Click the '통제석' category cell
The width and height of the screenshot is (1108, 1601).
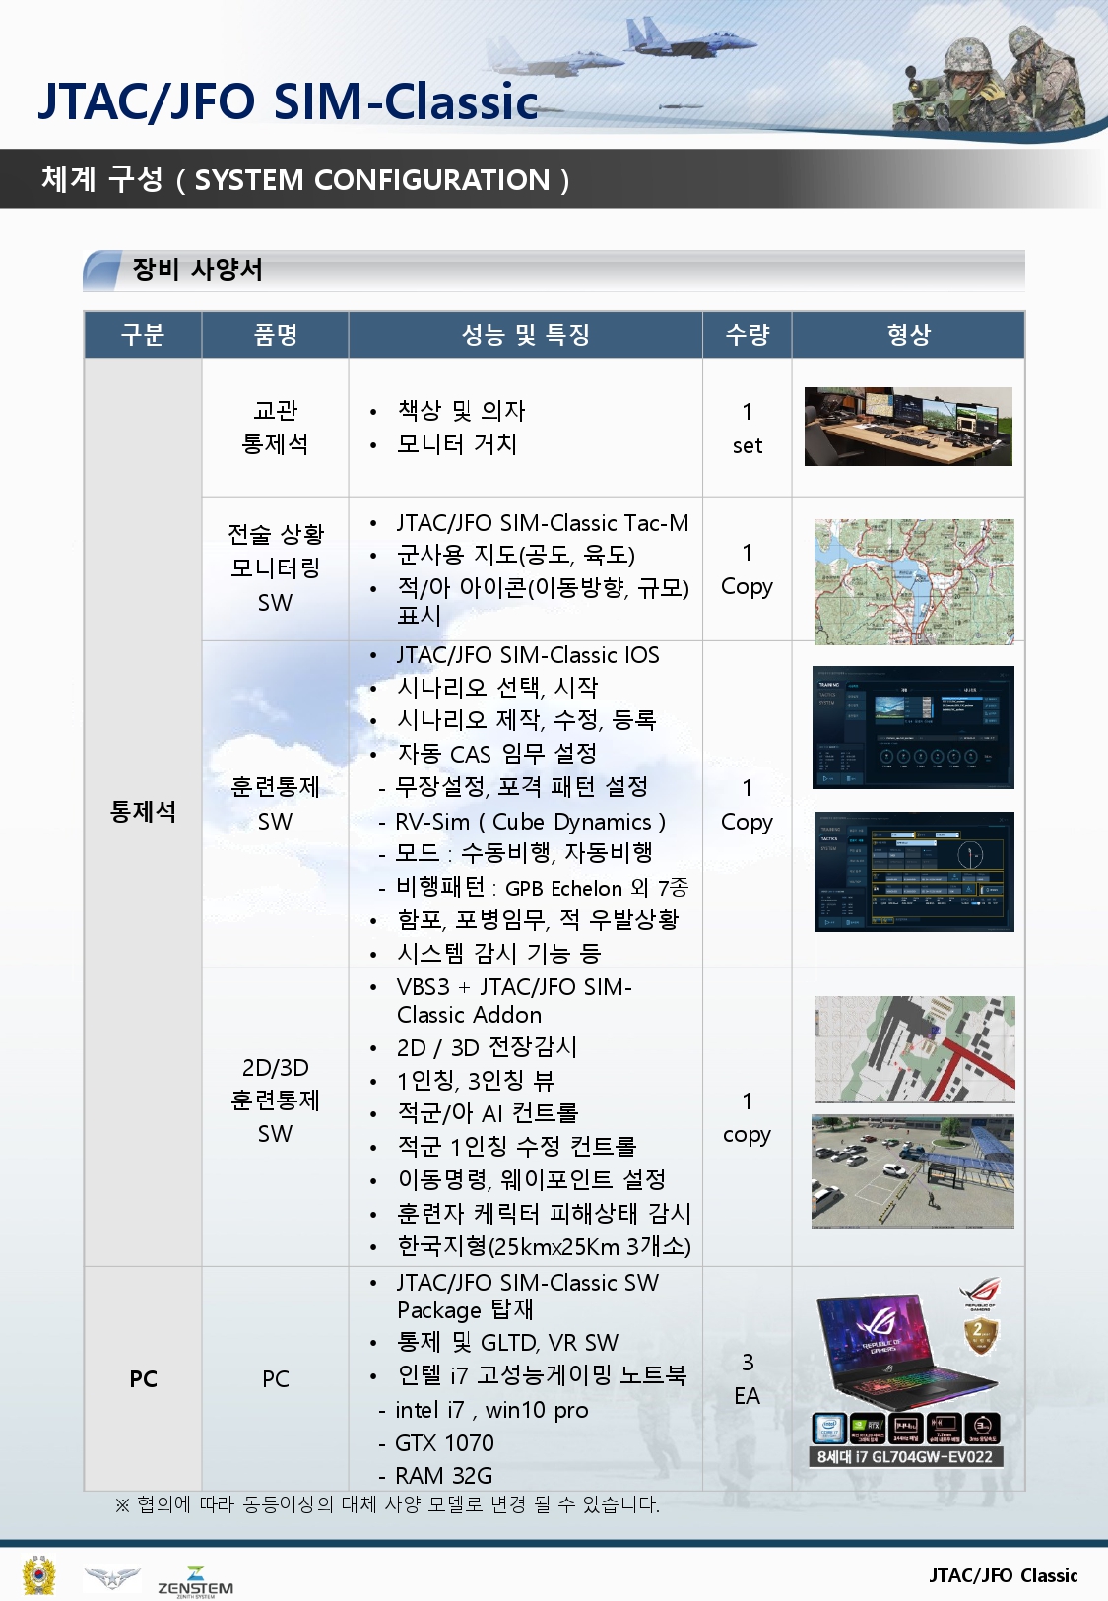click(143, 812)
